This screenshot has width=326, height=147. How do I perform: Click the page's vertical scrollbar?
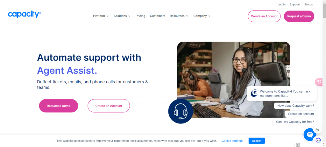pos(324,73)
